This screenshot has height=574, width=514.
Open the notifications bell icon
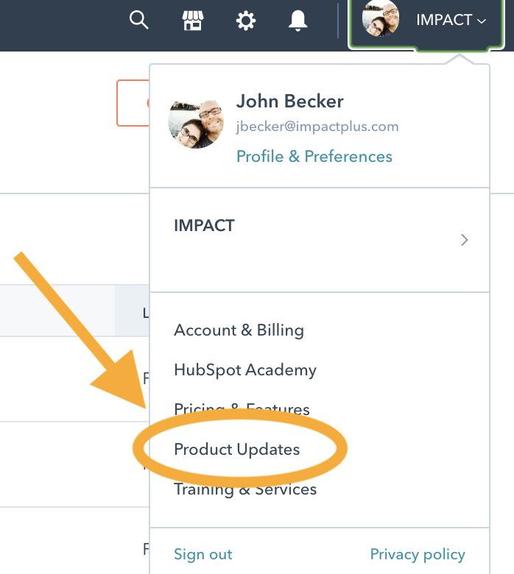pyautogui.click(x=298, y=20)
